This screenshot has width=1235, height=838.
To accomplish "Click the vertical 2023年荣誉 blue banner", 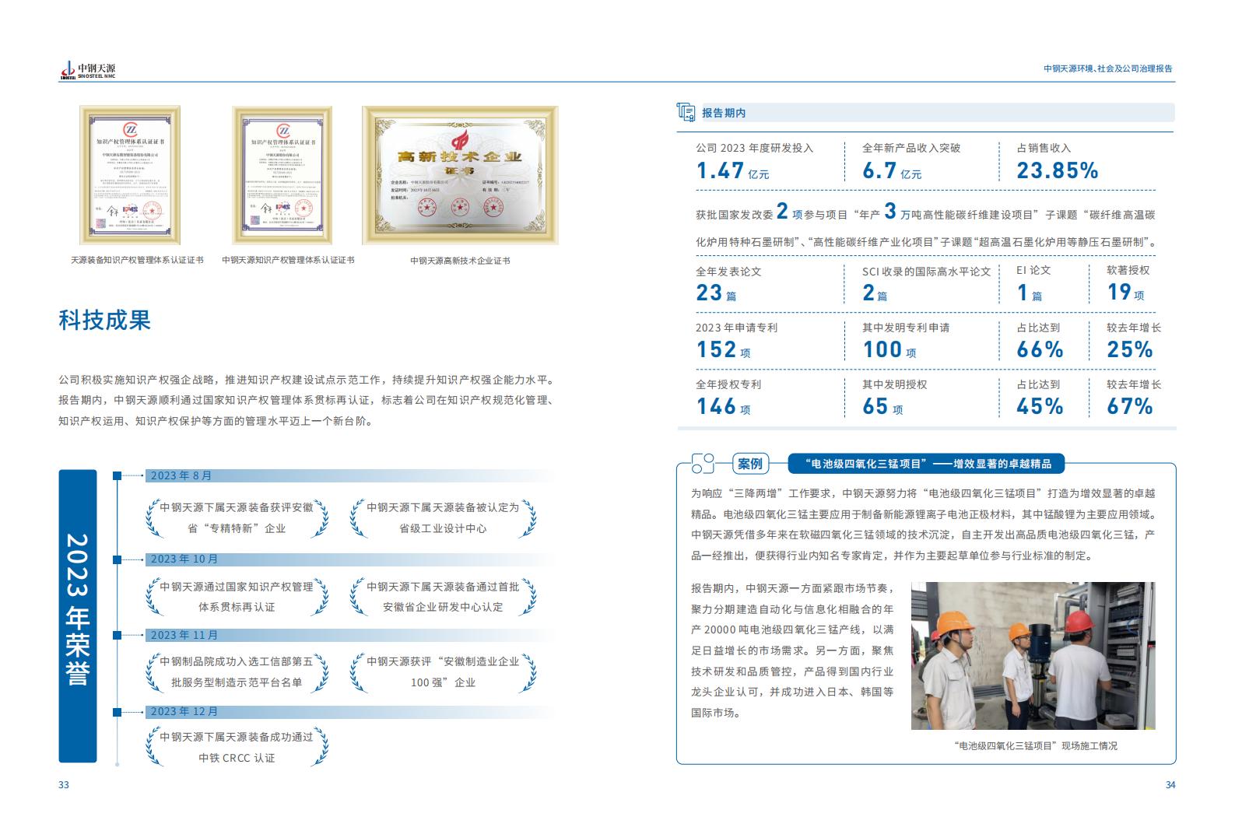I will point(78,615).
